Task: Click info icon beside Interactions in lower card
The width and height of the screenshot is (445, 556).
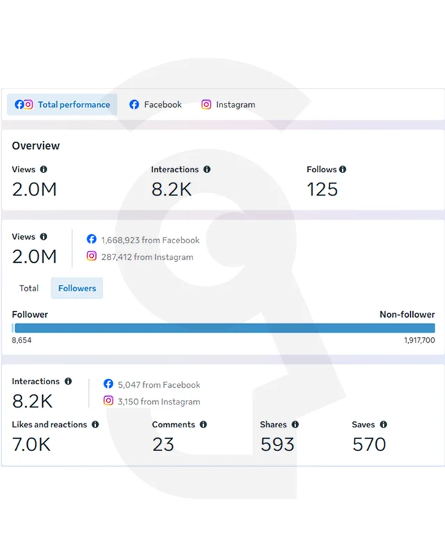Action: tap(68, 381)
